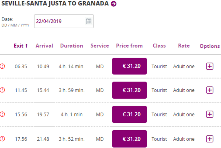The image size is (221, 148).
Task: Expand options for the 06.35 departure
Action: point(210,66)
